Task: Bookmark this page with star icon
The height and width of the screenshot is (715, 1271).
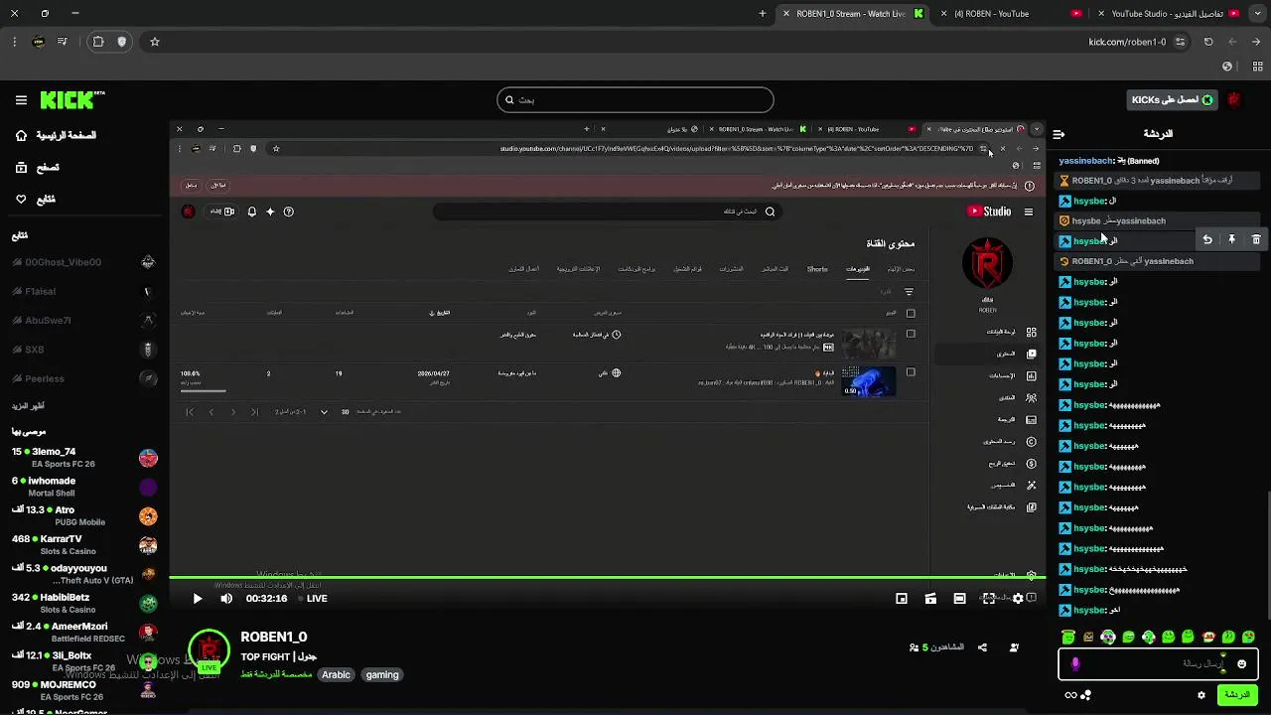Action: 155,42
